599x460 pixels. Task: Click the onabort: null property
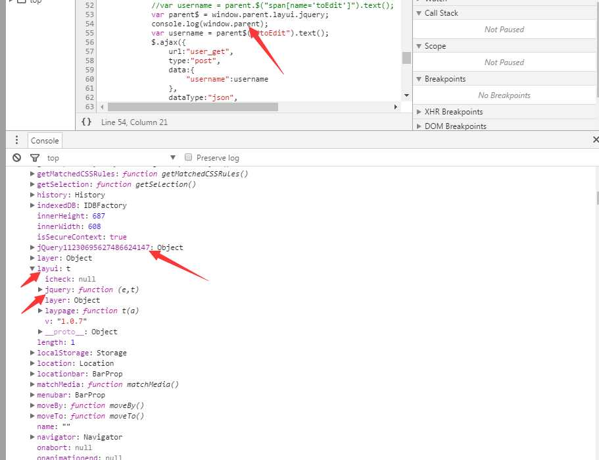[x=64, y=447]
